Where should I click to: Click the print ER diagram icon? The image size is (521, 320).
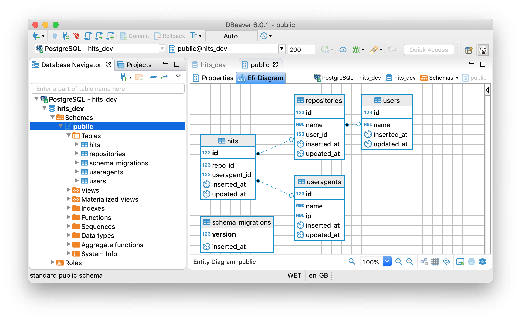[470, 262]
